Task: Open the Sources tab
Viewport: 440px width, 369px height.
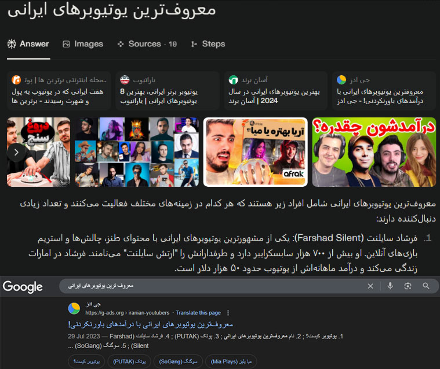Action: [x=147, y=44]
